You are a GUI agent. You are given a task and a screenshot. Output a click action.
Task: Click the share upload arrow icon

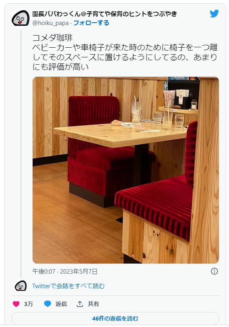coord(80,304)
